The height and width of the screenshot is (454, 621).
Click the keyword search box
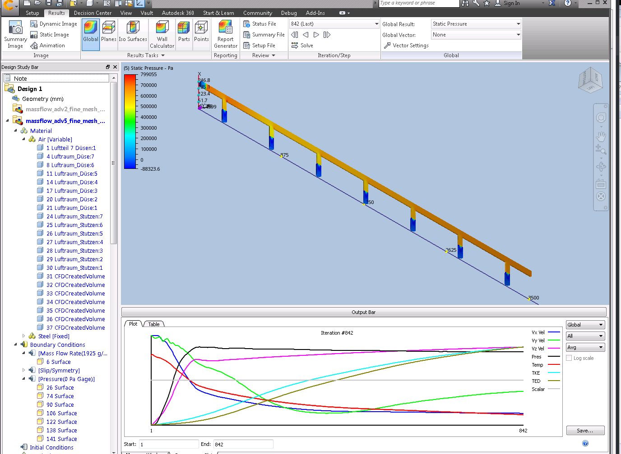tap(418, 3)
